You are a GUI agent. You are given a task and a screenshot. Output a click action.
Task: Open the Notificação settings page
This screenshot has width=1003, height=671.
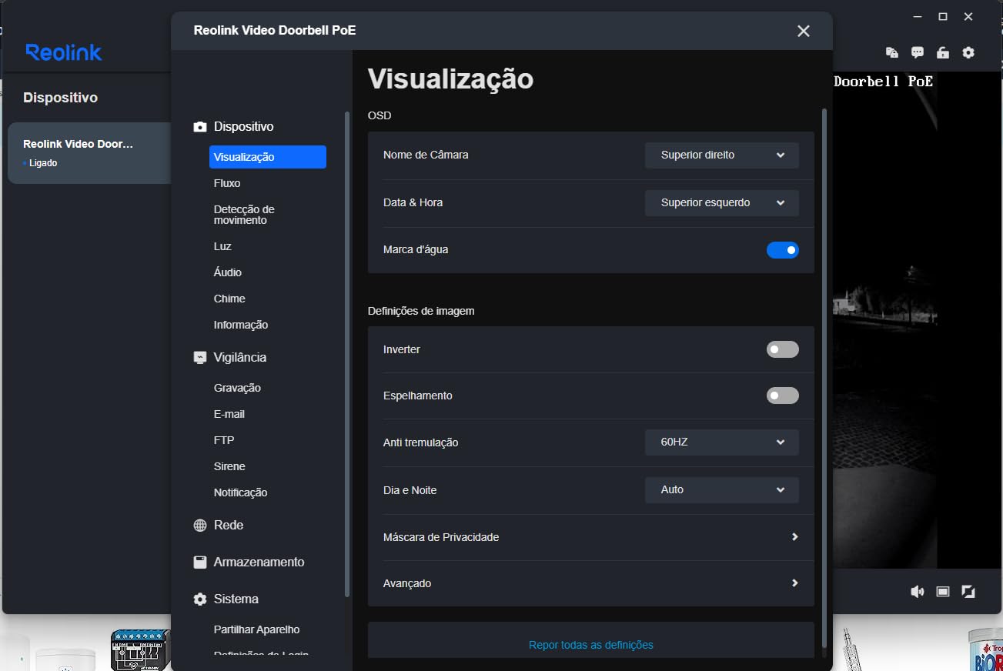[241, 492]
